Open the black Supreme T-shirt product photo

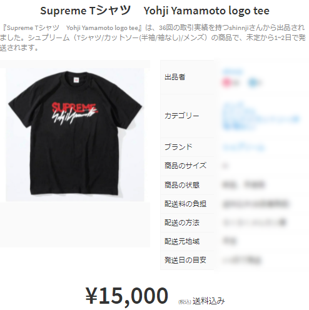75,134
